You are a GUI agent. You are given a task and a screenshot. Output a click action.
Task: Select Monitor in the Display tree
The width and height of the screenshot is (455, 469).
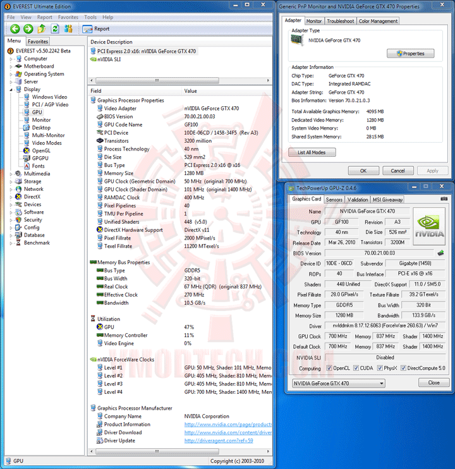tap(37, 120)
